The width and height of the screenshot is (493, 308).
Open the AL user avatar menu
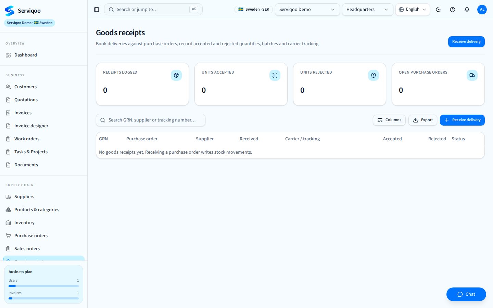point(482,10)
